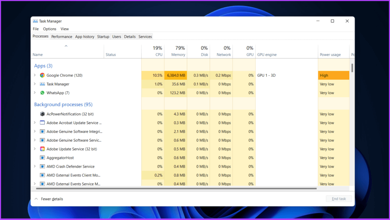This screenshot has width=390, height=220.
Task: Expand Adobe Update Service (32 bit)
Action: (35, 149)
